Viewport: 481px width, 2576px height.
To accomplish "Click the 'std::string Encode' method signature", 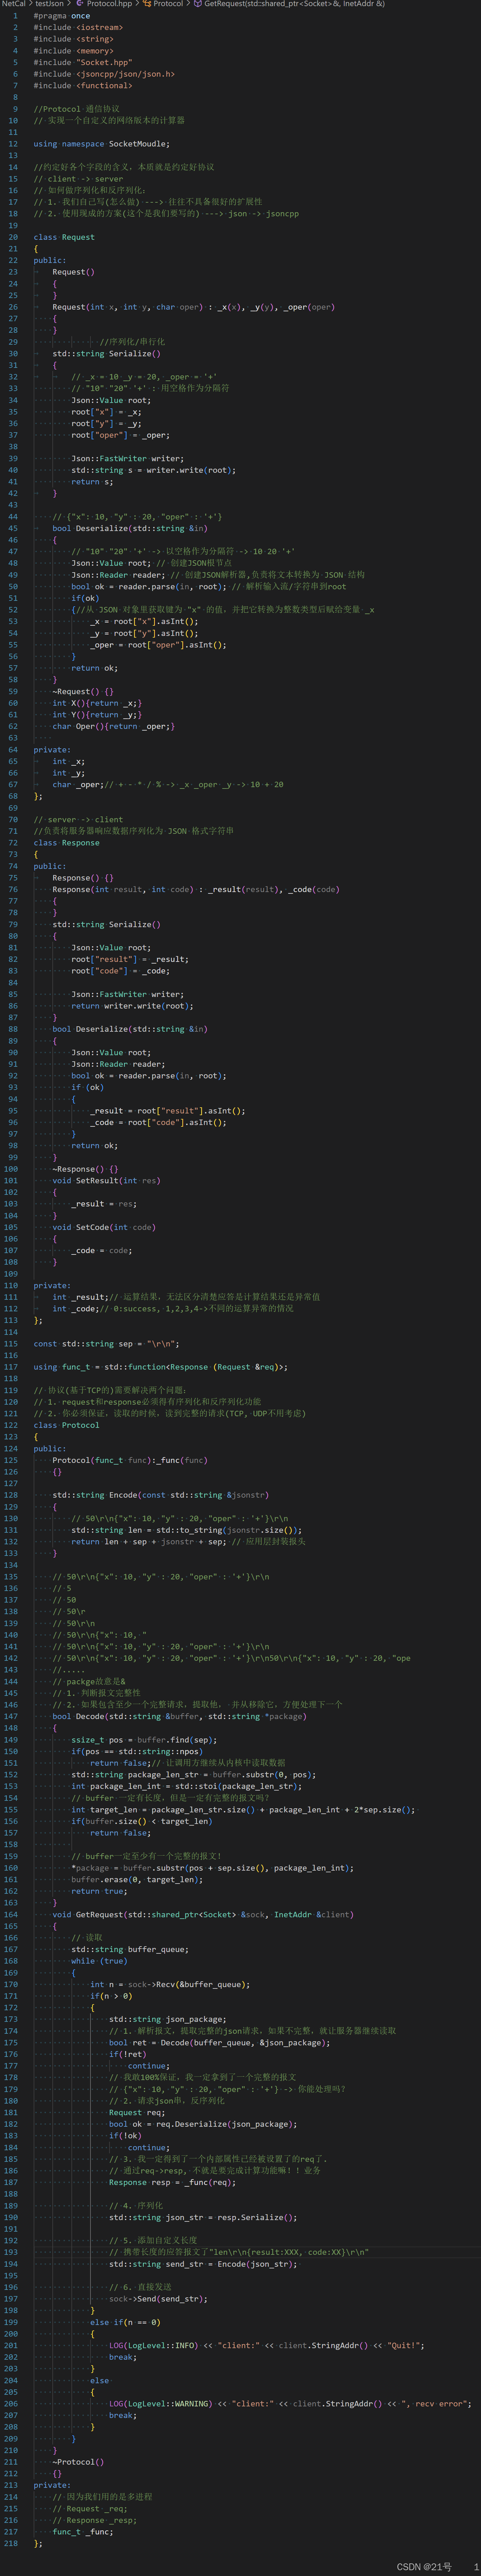I will click(161, 1495).
